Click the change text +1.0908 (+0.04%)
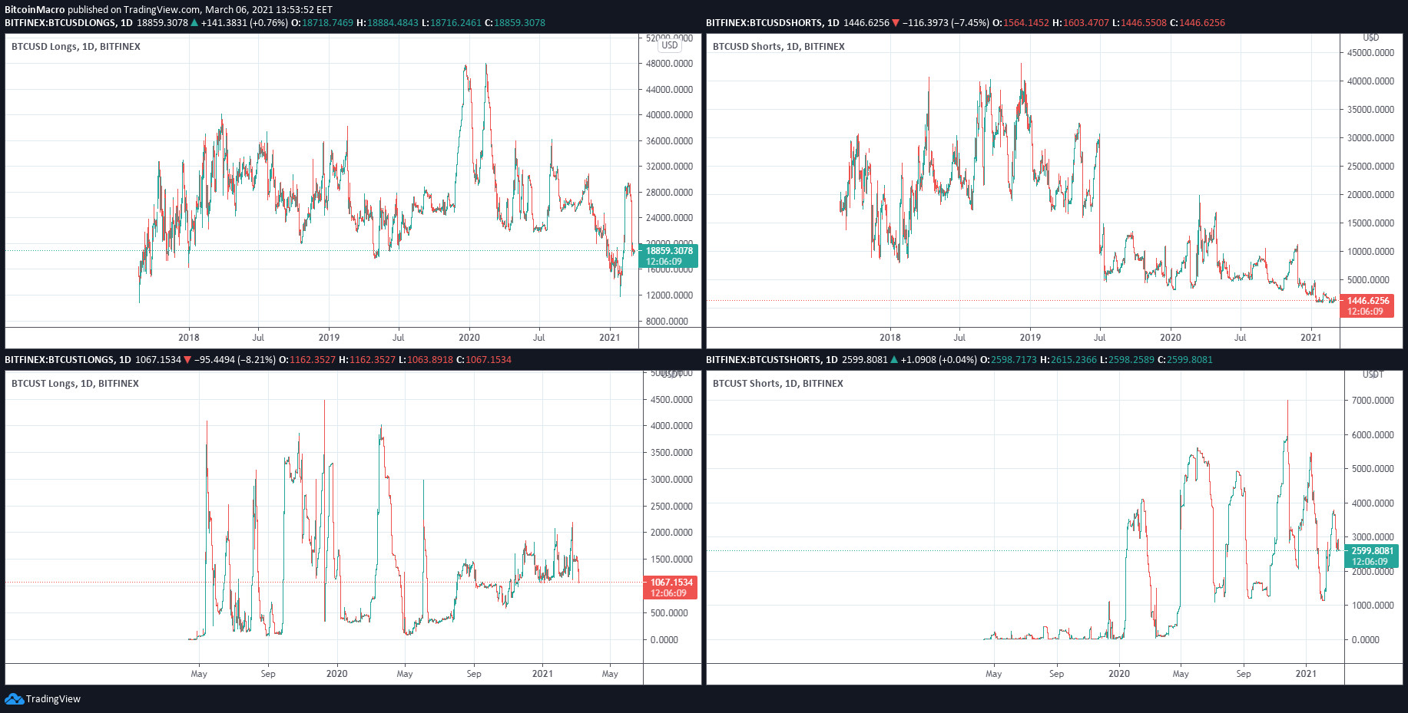Viewport: 1408px width, 713px height. 939,360
